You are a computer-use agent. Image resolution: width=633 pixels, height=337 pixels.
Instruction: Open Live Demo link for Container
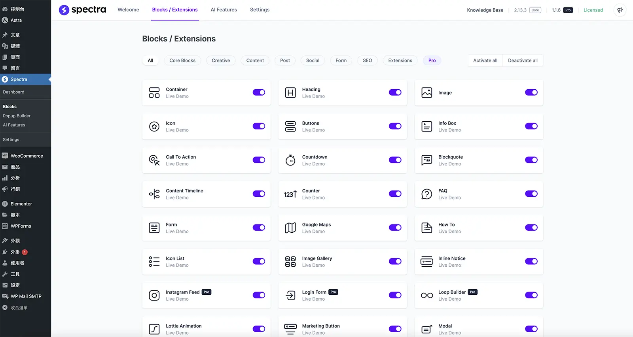pos(177,96)
